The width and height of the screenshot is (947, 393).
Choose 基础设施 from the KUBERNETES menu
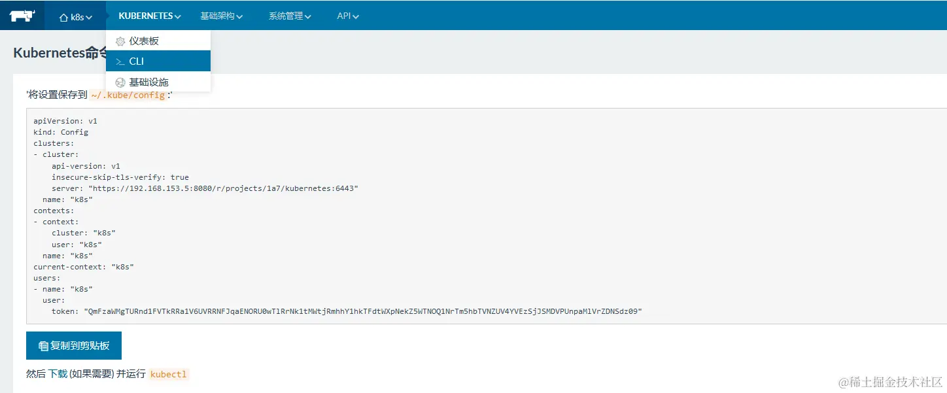[x=149, y=83]
